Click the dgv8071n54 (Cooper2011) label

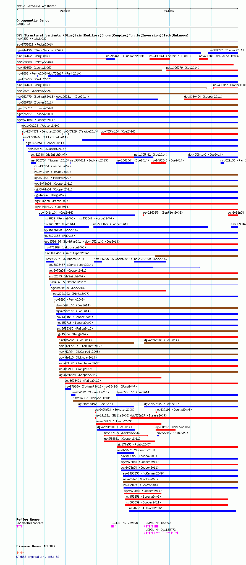coord(35,120)
